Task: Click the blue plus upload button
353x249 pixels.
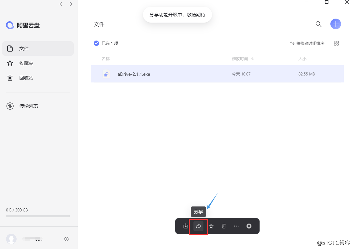Action: (x=335, y=24)
